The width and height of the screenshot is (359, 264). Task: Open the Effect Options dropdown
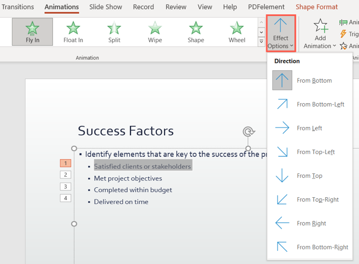(x=281, y=33)
